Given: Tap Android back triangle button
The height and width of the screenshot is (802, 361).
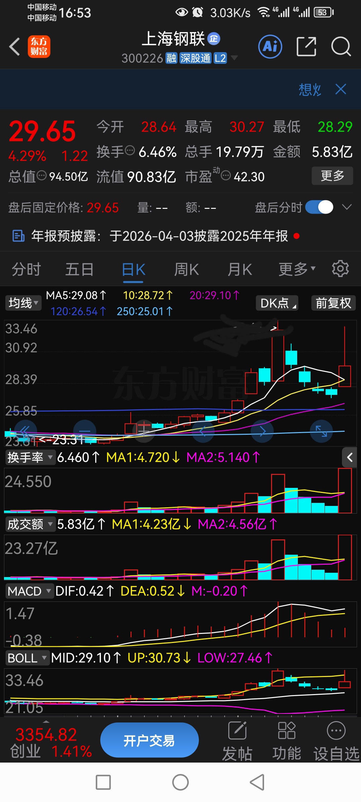Looking at the screenshot, I should coord(257,782).
